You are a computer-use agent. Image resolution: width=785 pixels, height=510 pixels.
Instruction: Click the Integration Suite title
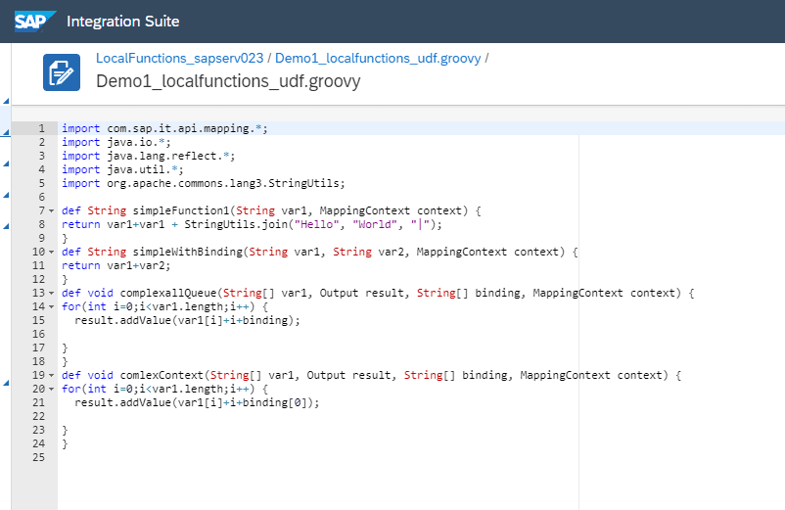(x=122, y=22)
